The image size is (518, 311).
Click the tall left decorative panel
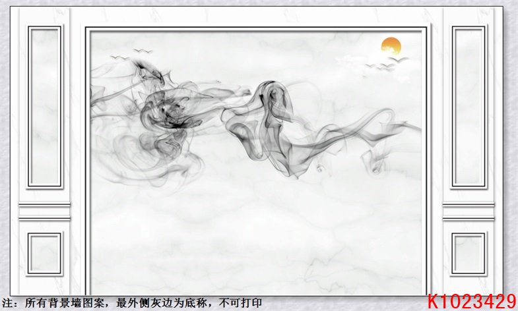(45, 107)
